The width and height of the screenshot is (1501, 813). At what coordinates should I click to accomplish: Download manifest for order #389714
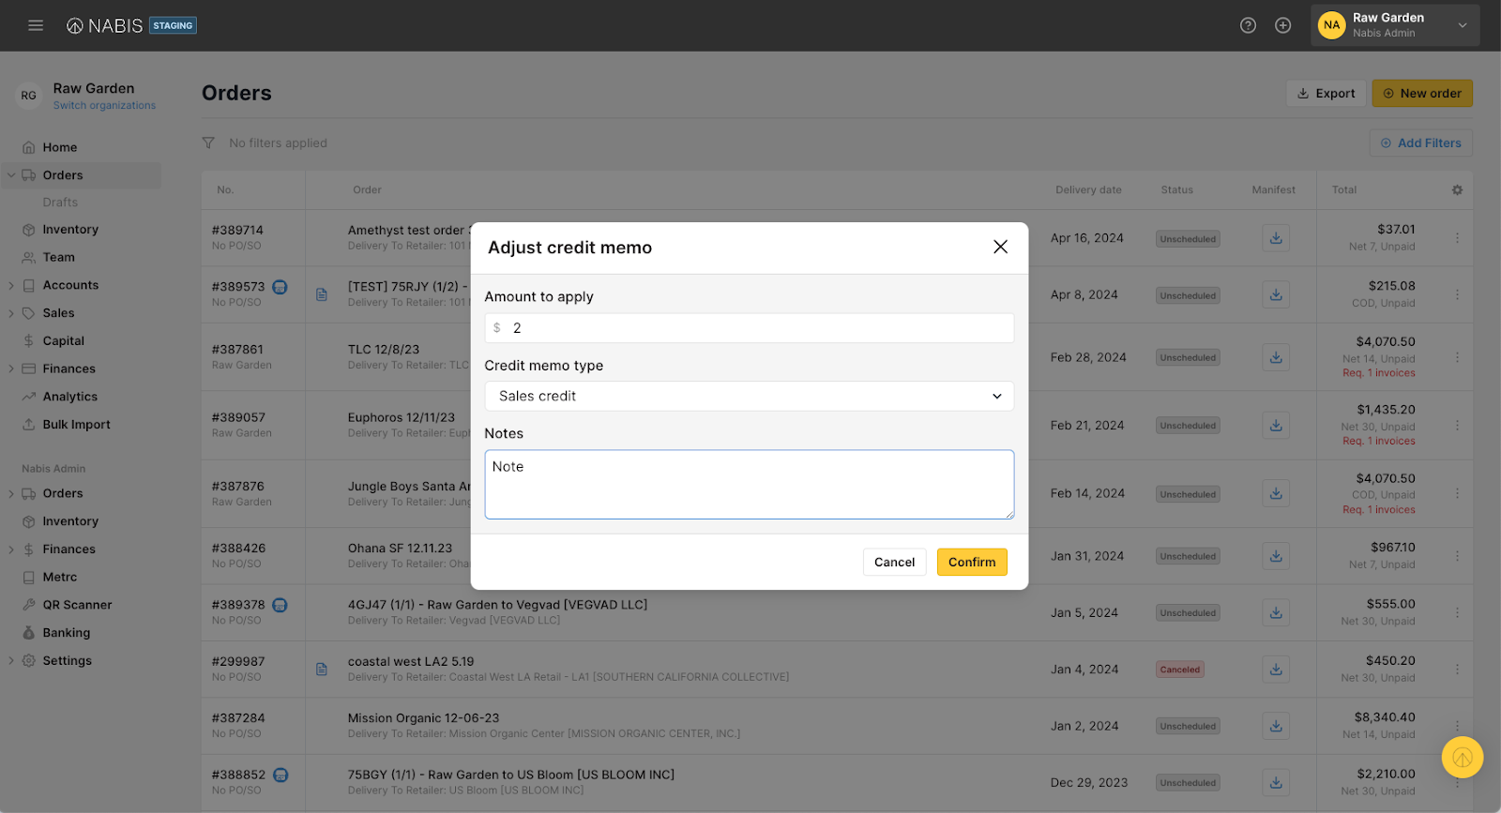click(x=1276, y=238)
